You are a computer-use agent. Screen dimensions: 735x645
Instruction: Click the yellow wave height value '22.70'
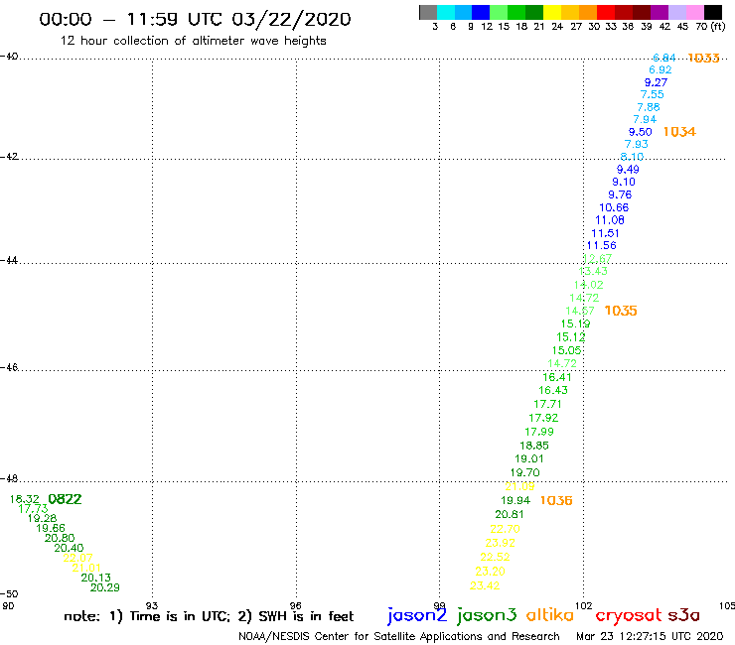point(505,529)
